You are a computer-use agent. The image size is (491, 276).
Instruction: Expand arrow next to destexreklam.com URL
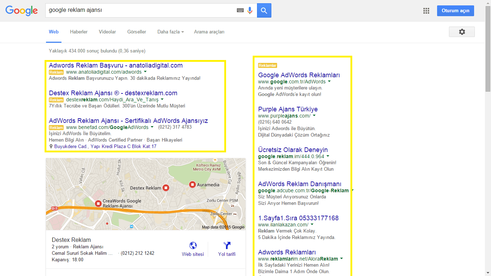(162, 99)
